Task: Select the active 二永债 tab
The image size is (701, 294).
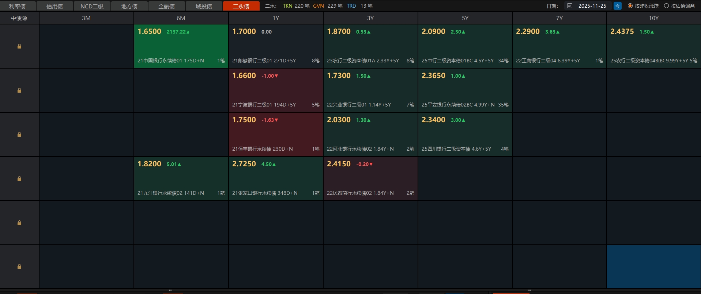Action: (241, 6)
